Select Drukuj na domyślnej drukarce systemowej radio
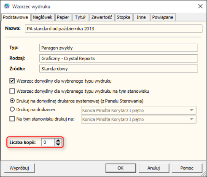The image size is (207, 177). click(12, 101)
